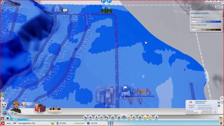Open the Education menu icon
The image size is (224, 126).
140,117
